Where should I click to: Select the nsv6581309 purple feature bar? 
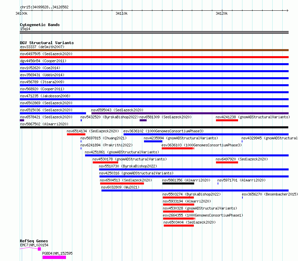click(143, 120)
